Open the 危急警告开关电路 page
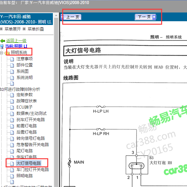 point(33,145)
